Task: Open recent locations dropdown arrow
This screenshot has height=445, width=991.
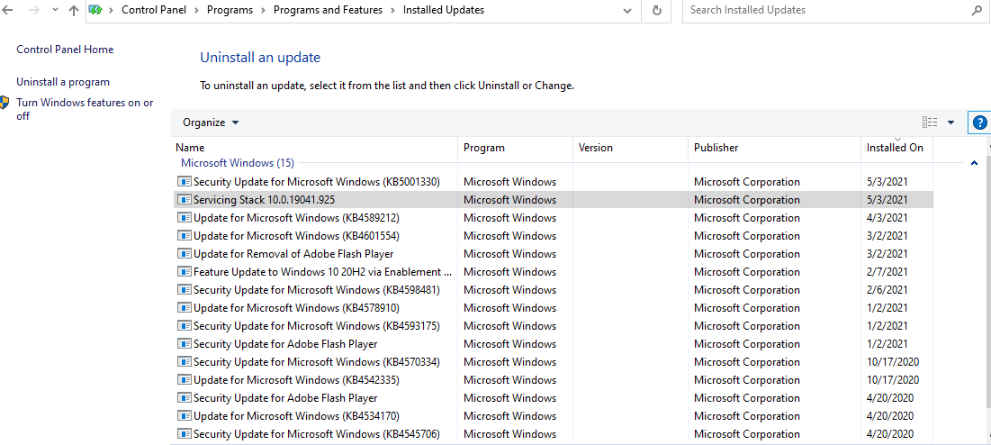Action: click(54, 11)
